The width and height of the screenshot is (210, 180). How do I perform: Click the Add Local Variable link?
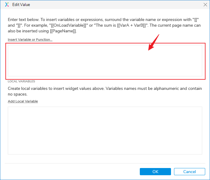click(x=23, y=101)
